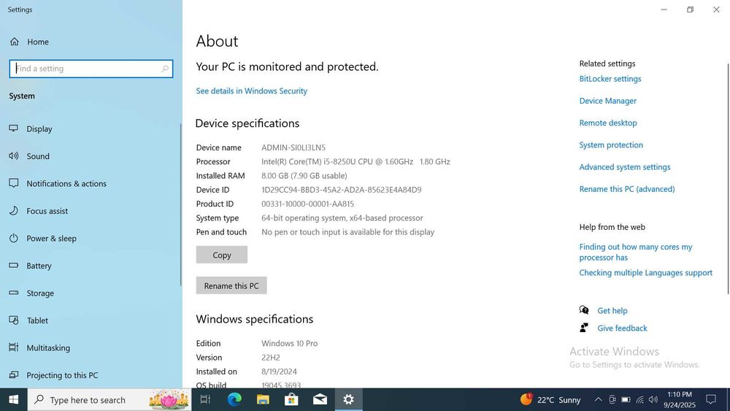Click the version value 22H2
The width and height of the screenshot is (730, 411).
[271, 358]
